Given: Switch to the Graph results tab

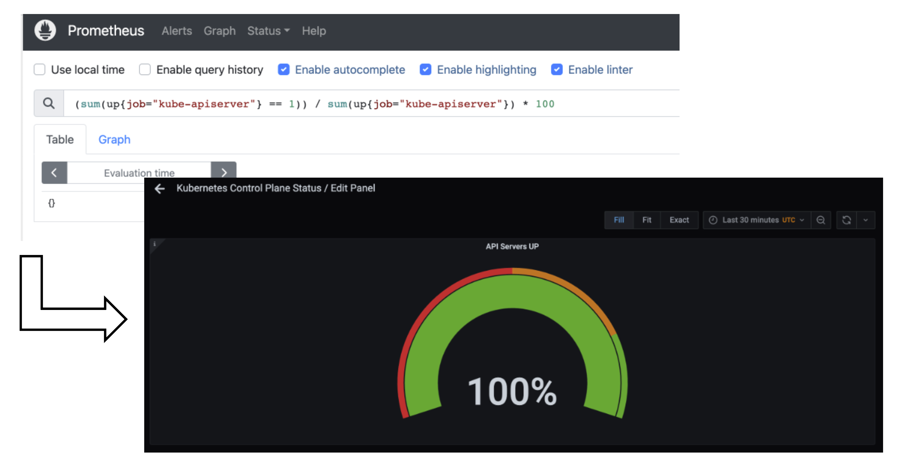Looking at the screenshot, I should tap(114, 140).
